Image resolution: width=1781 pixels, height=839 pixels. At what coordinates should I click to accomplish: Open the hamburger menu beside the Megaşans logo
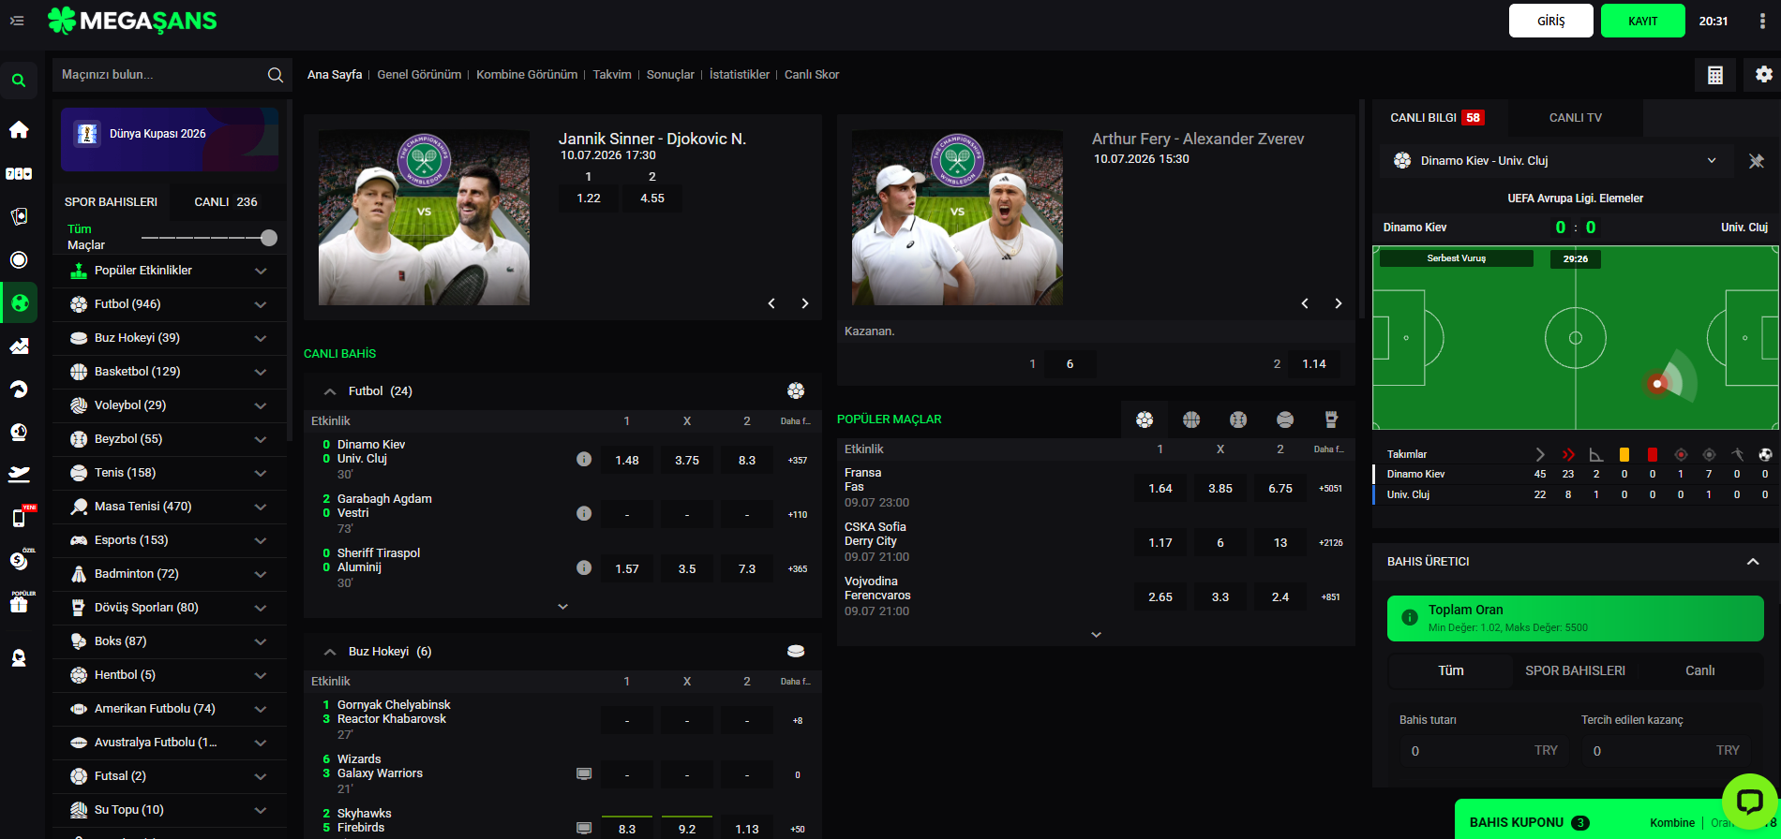click(x=17, y=21)
